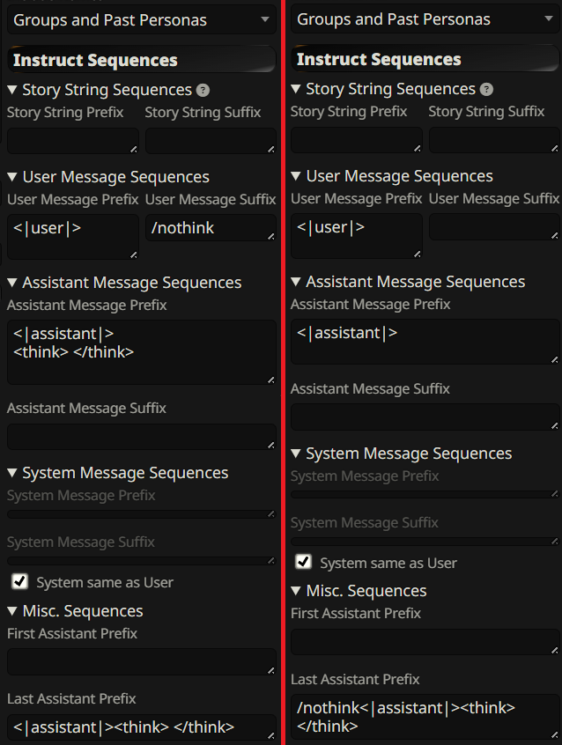Open Groups and Past Personas dropdown, right panel

425,18
